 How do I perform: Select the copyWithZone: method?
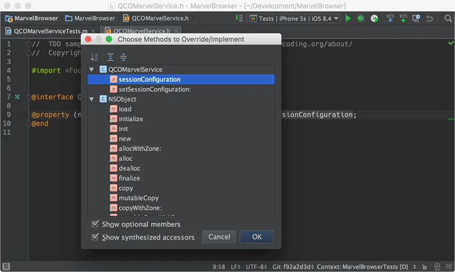[x=181, y=208]
